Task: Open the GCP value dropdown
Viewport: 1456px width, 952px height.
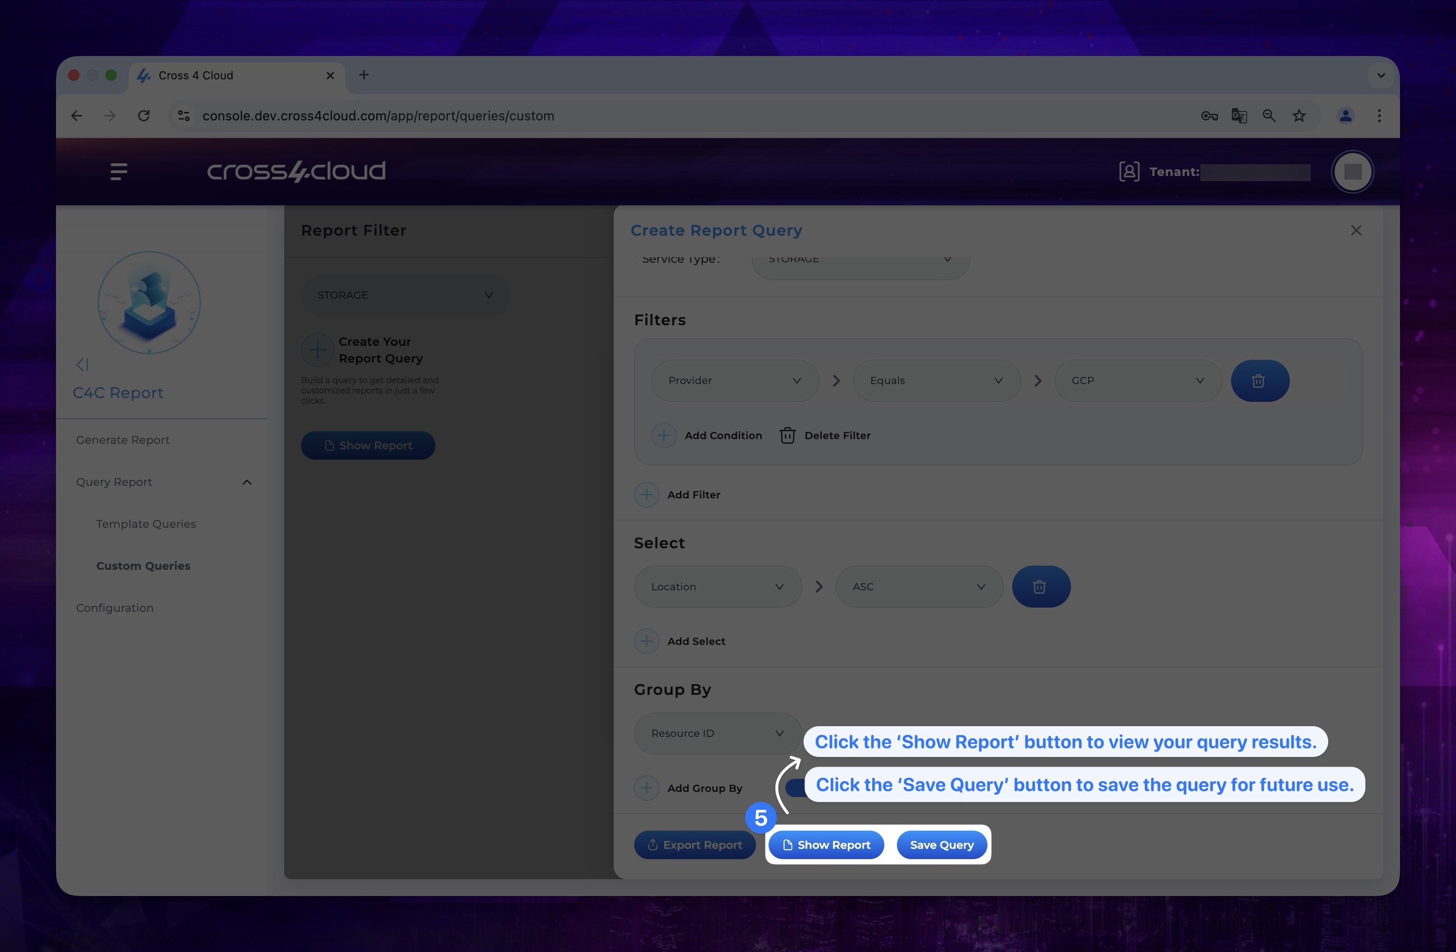Action: (x=1138, y=380)
